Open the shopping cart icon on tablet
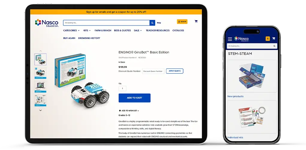306x150 pixels. pos(196,22)
